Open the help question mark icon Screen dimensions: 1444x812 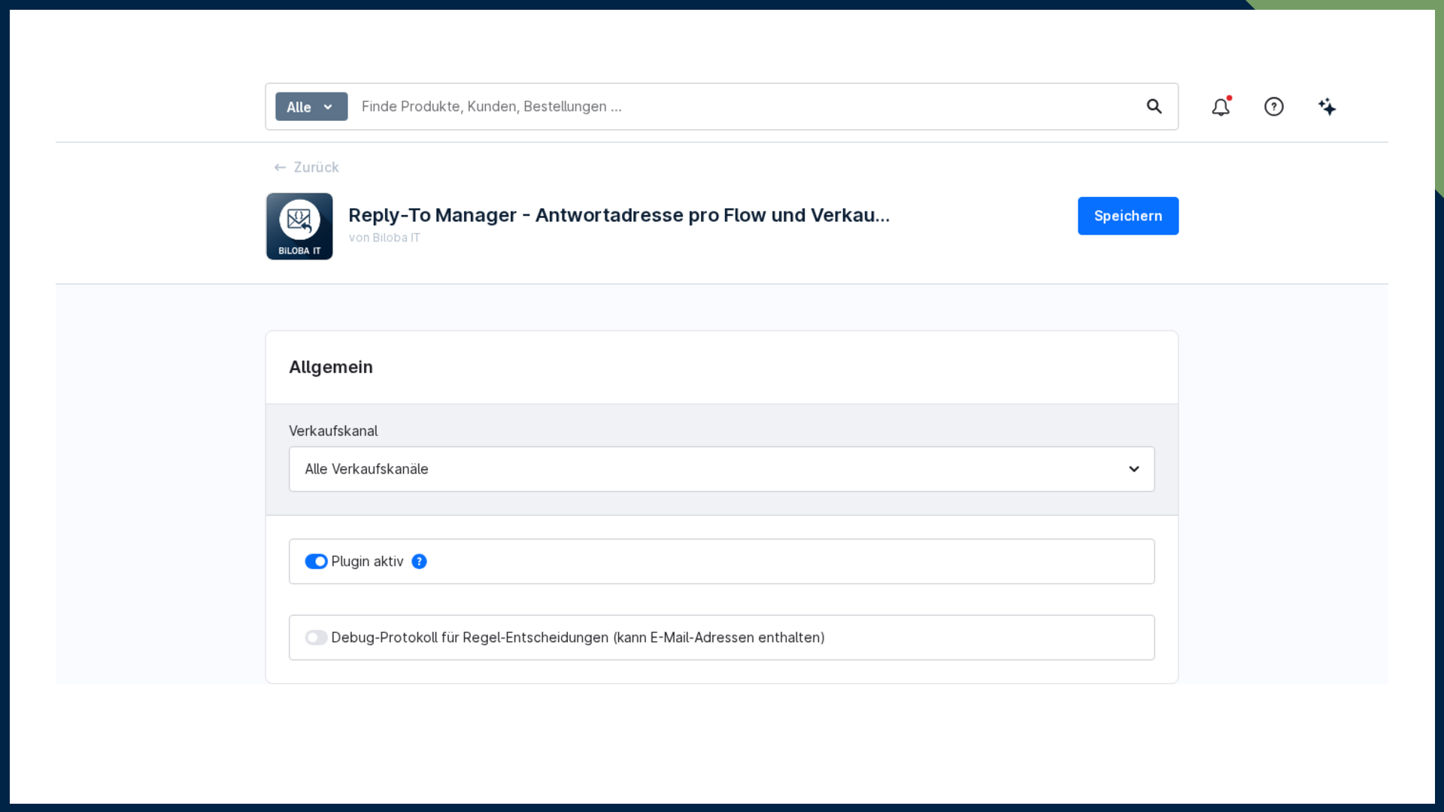coord(1273,107)
